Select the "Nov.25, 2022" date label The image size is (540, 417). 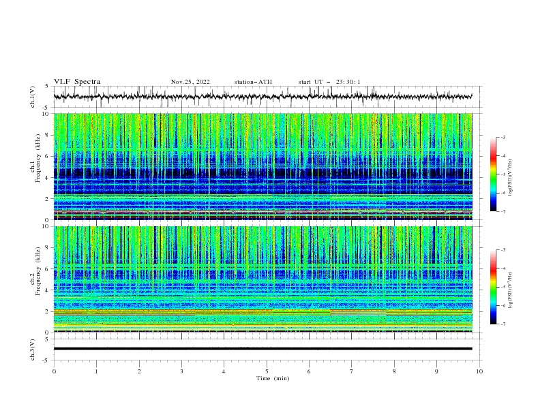coord(190,82)
